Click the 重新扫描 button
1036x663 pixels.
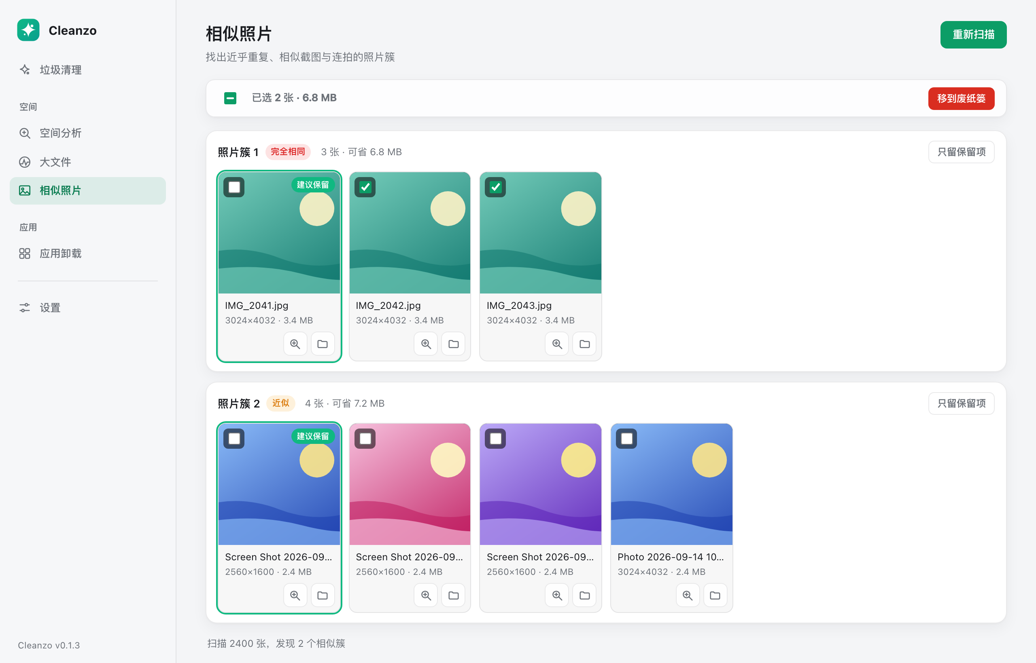click(973, 34)
